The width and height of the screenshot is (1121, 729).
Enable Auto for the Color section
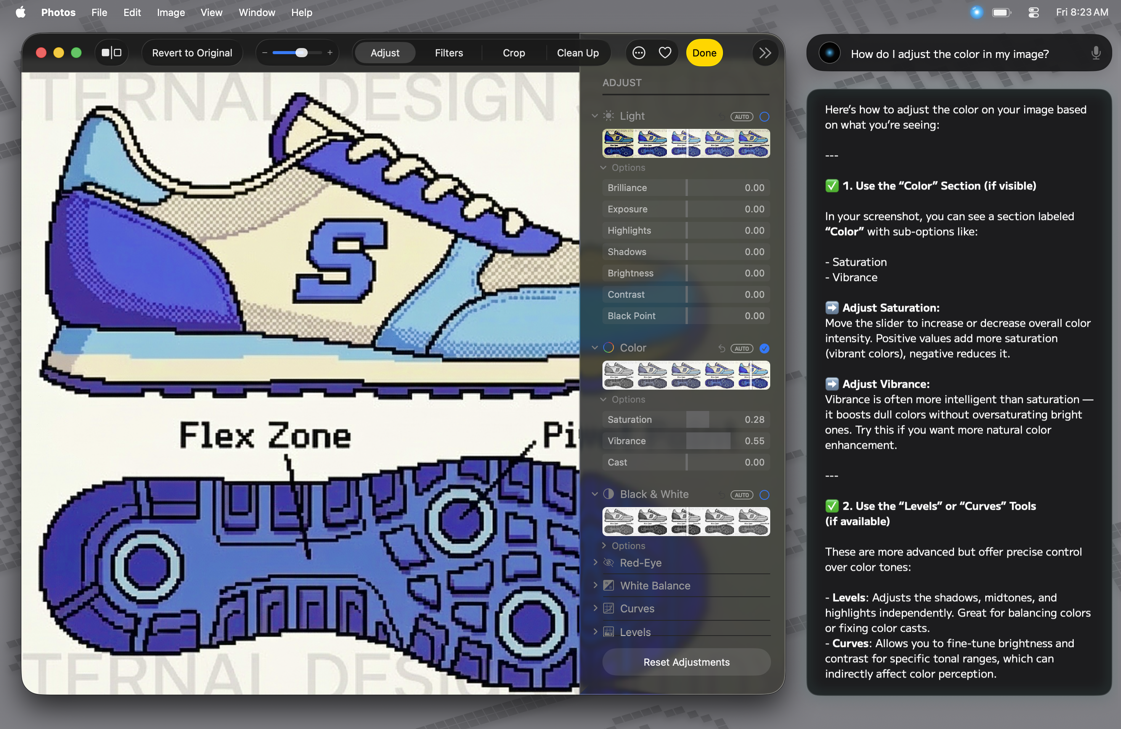pos(742,348)
